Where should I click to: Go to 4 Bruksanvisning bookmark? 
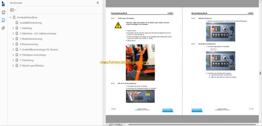pos(29,44)
